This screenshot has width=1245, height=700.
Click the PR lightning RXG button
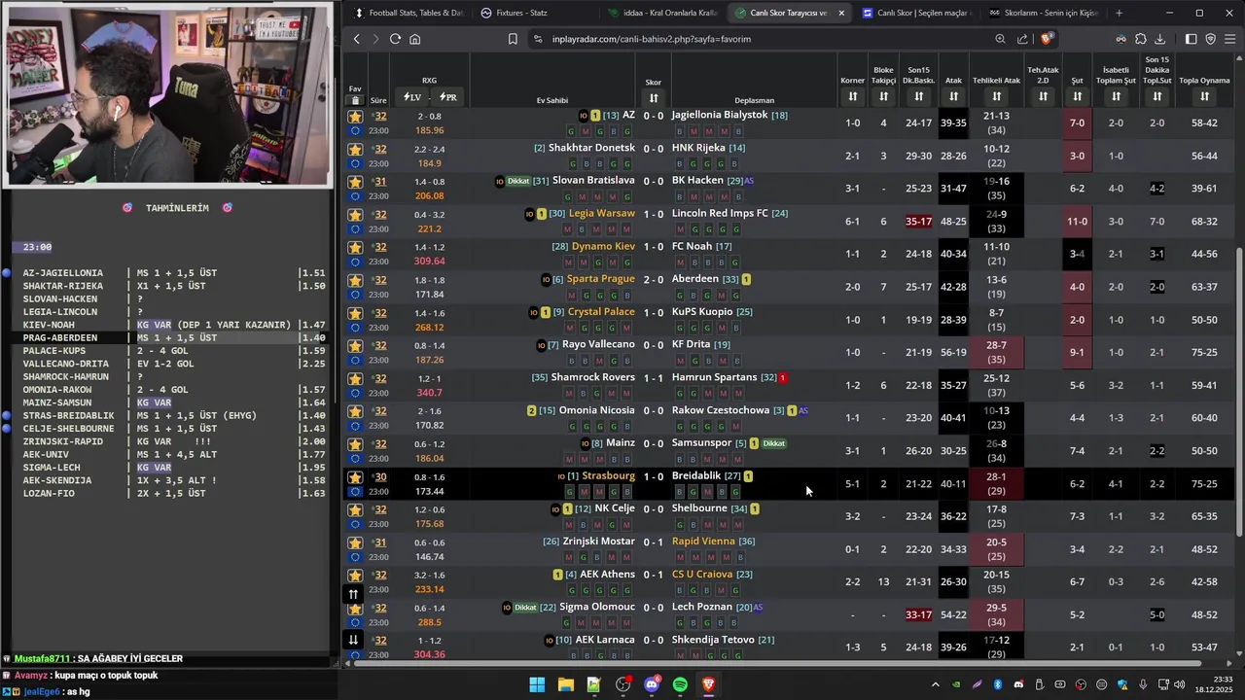(x=447, y=97)
